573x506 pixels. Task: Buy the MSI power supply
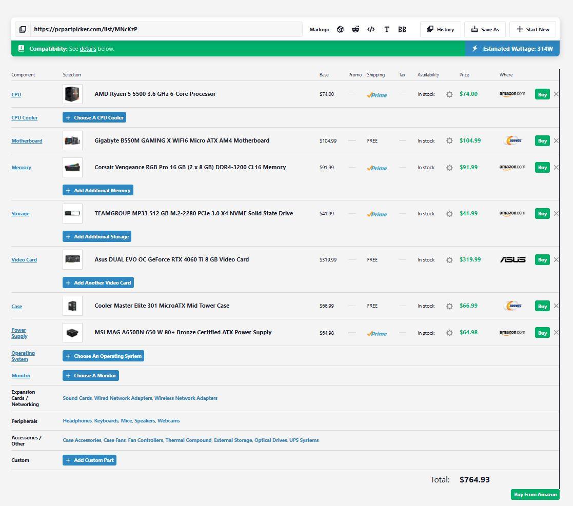[542, 333]
